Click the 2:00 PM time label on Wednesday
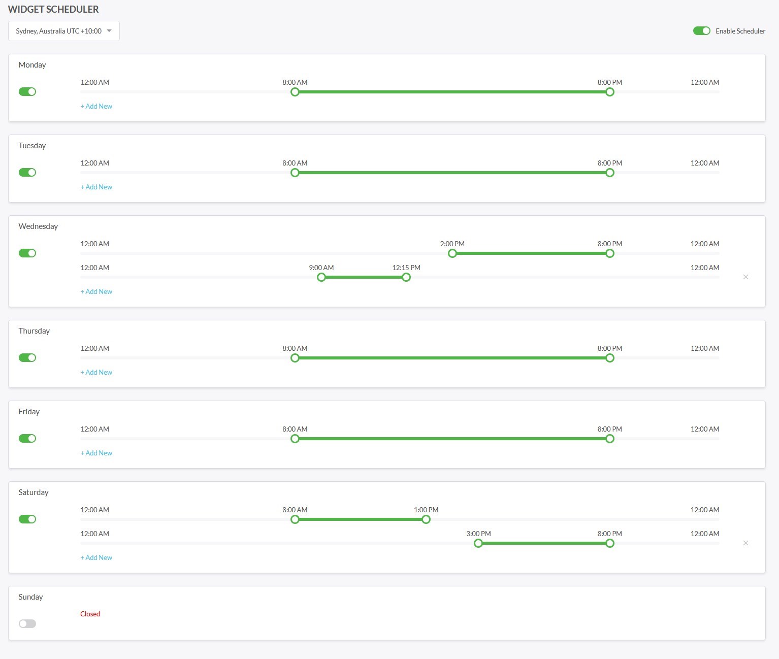The width and height of the screenshot is (779, 659). point(452,244)
